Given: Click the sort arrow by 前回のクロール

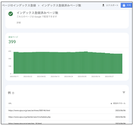Looking at the screenshot, I should point(111,103).
